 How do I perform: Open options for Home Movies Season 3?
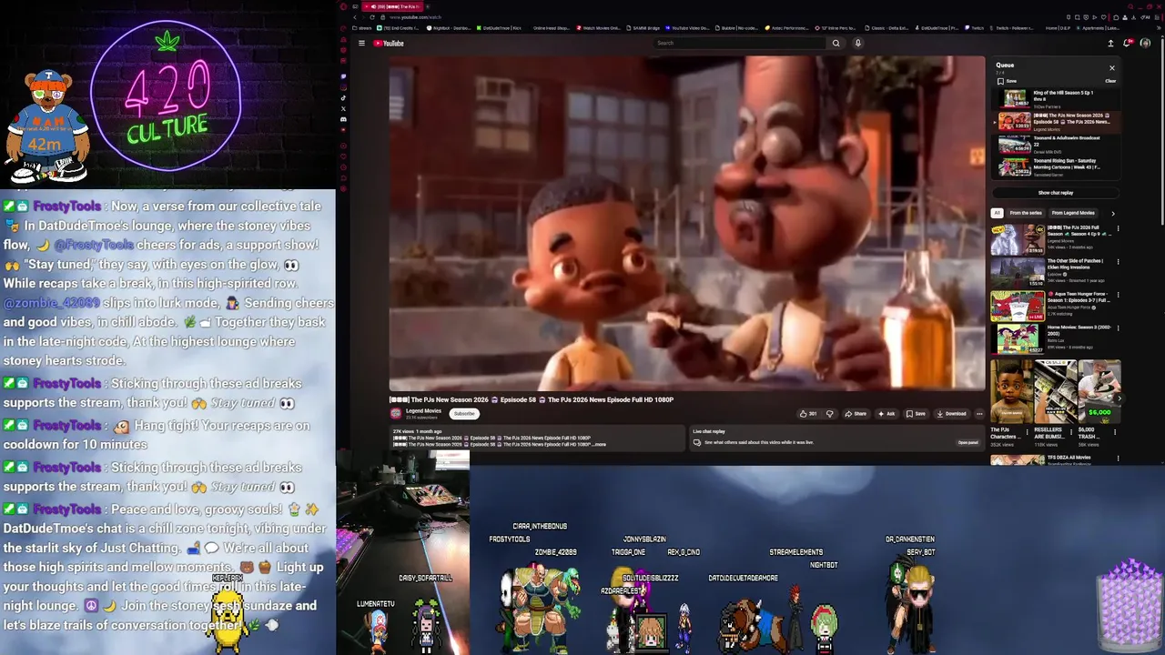click(x=1118, y=328)
